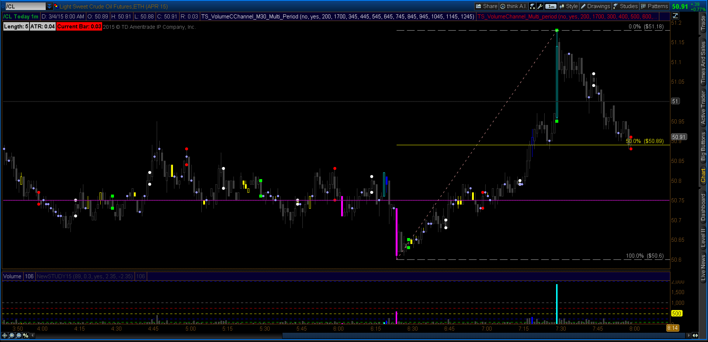Click the zoom in magnifier icon
This screenshot has width=708, height=342.
12,335
